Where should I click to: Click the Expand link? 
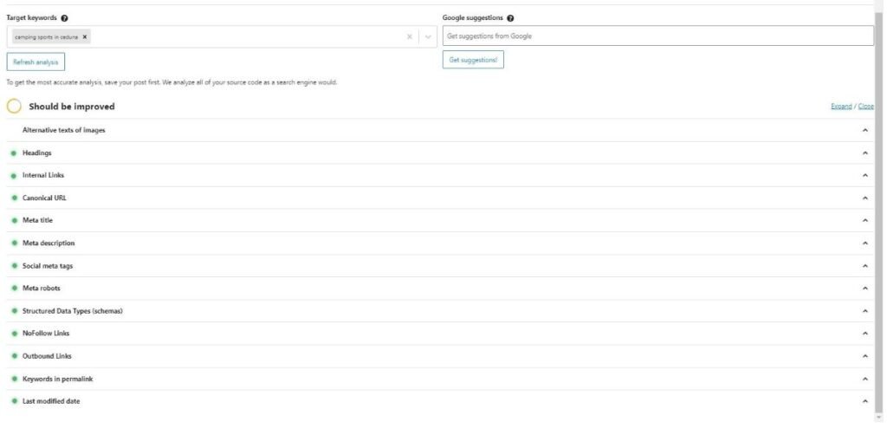841,107
